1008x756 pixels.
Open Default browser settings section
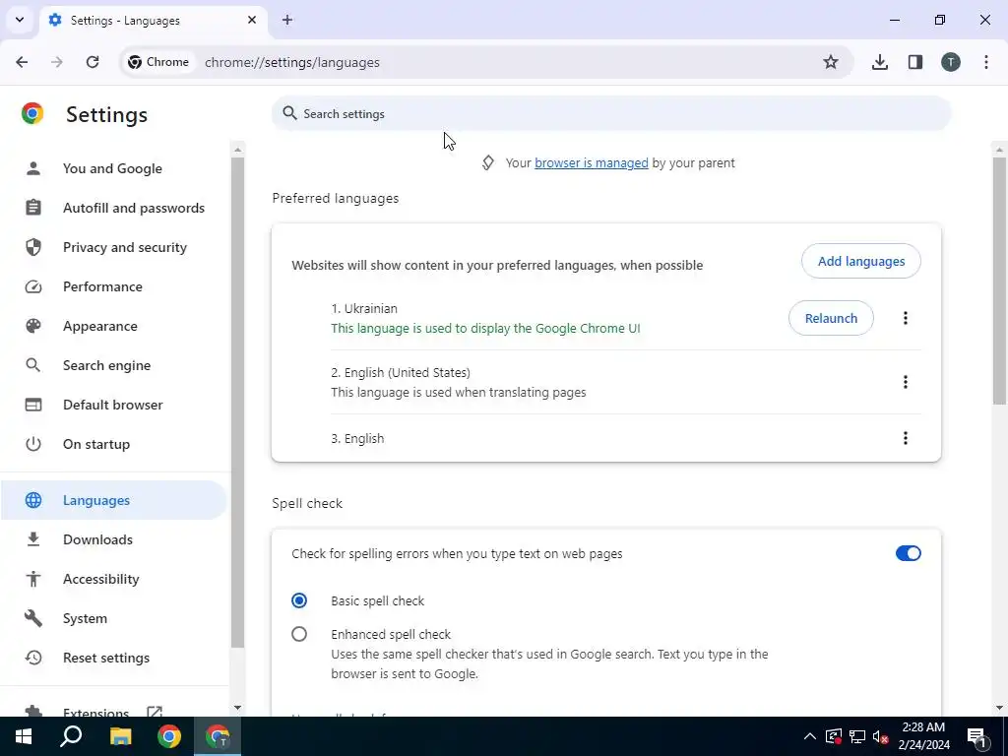click(112, 405)
